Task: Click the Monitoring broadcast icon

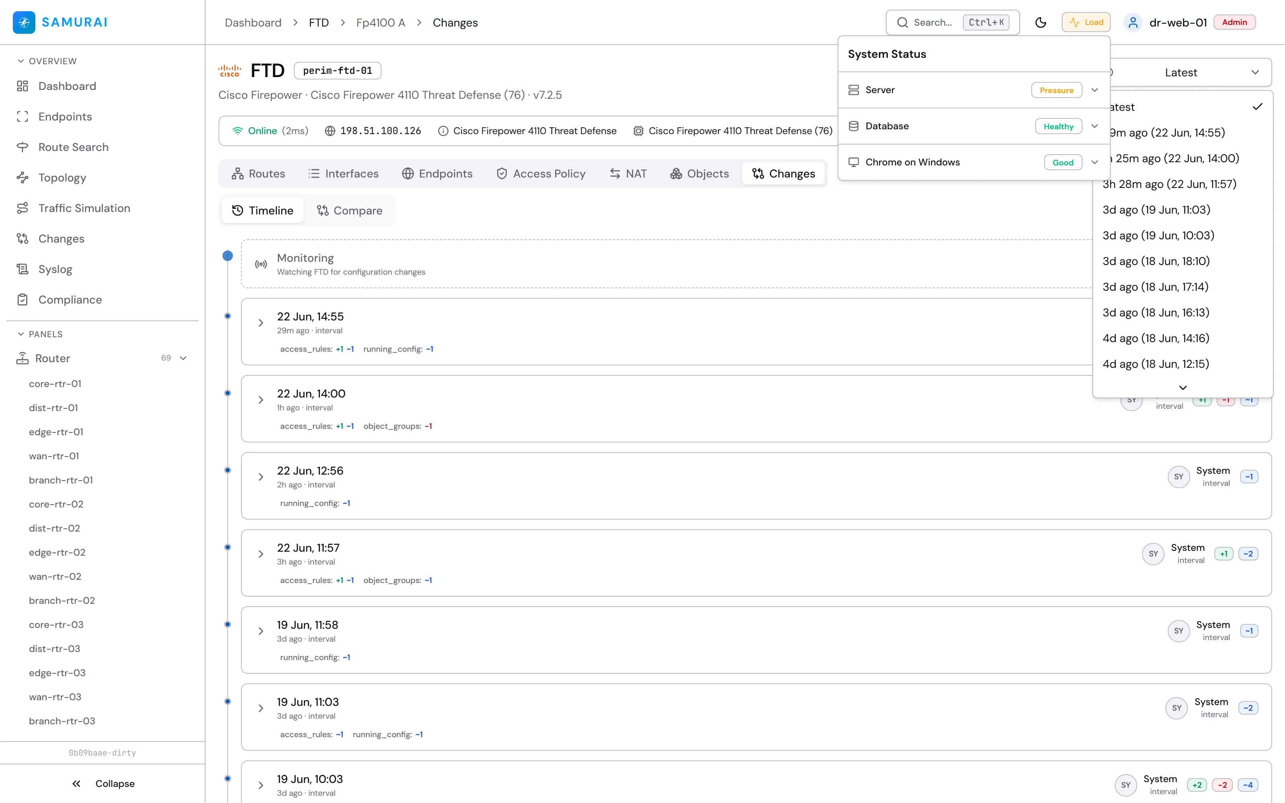Action: 261,264
